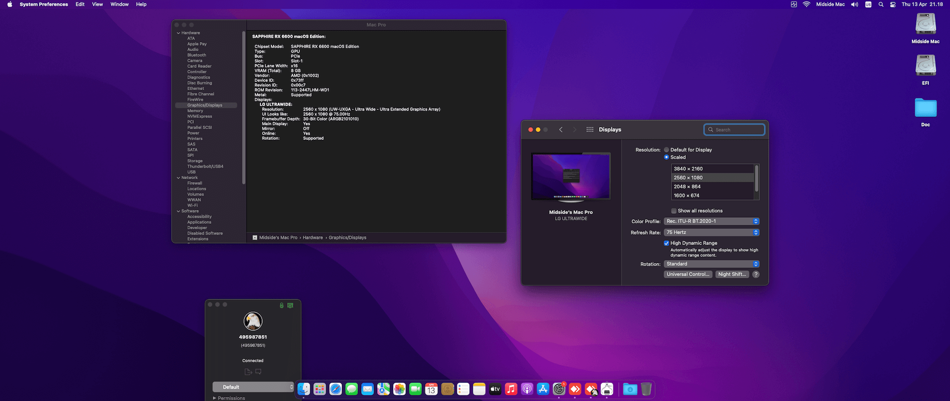Launch Maps from the Dock

(x=383, y=389)
